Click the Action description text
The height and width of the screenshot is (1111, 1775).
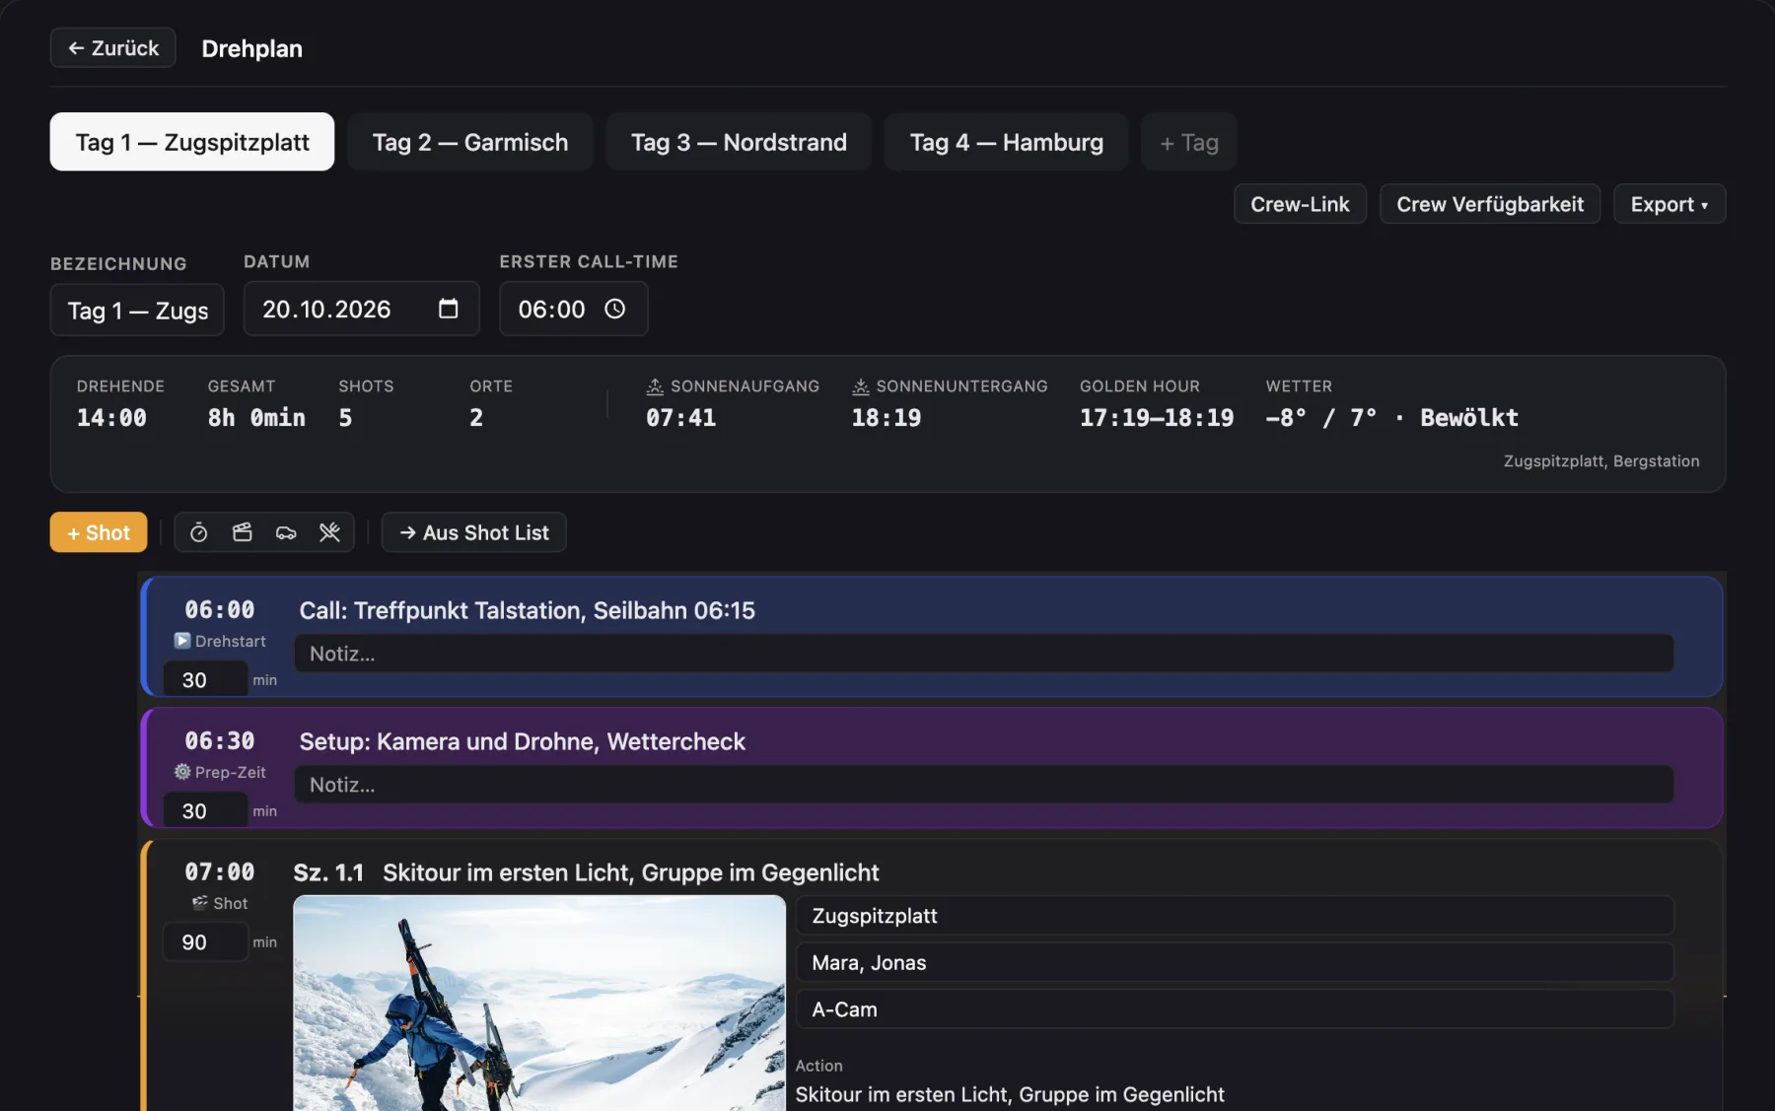(1010, 1094)
